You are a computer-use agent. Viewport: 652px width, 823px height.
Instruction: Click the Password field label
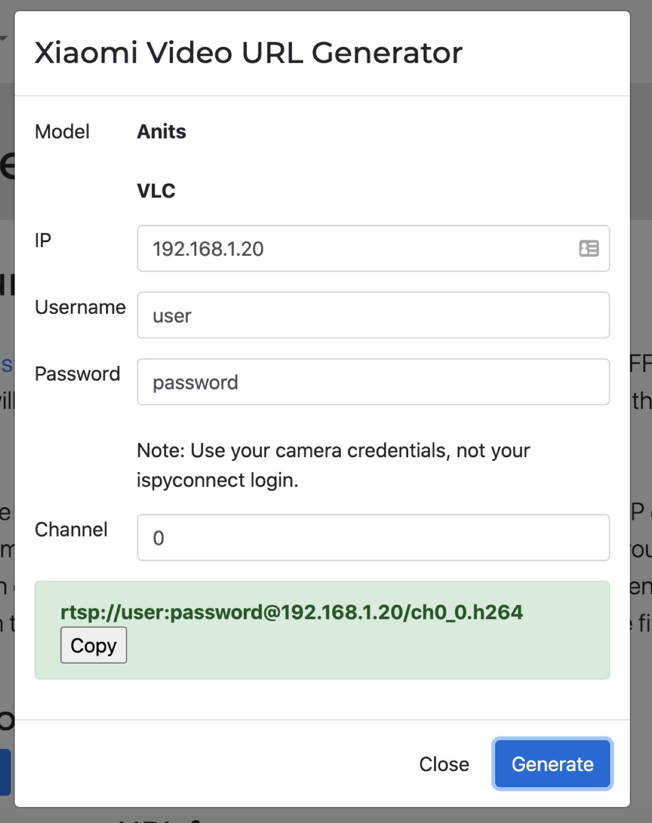point(77,374)
